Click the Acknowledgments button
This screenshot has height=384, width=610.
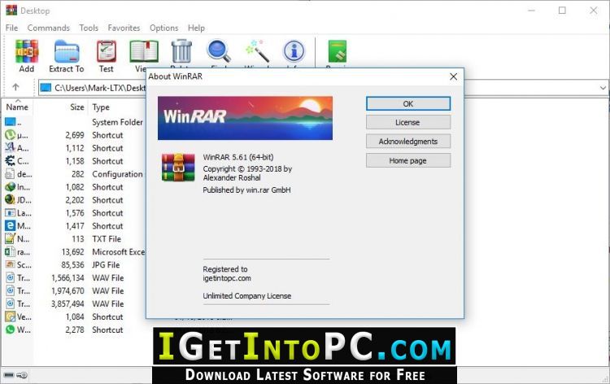coord(408,142)
